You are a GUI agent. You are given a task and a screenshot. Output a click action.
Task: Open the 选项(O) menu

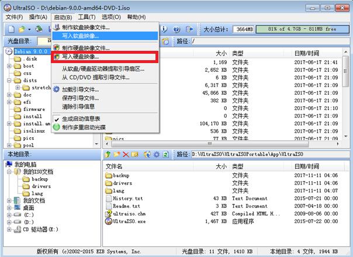pyautogui.click(x=111, y=17)
